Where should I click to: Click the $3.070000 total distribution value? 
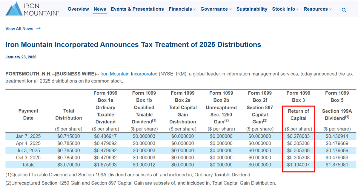(x=68, y=165)
